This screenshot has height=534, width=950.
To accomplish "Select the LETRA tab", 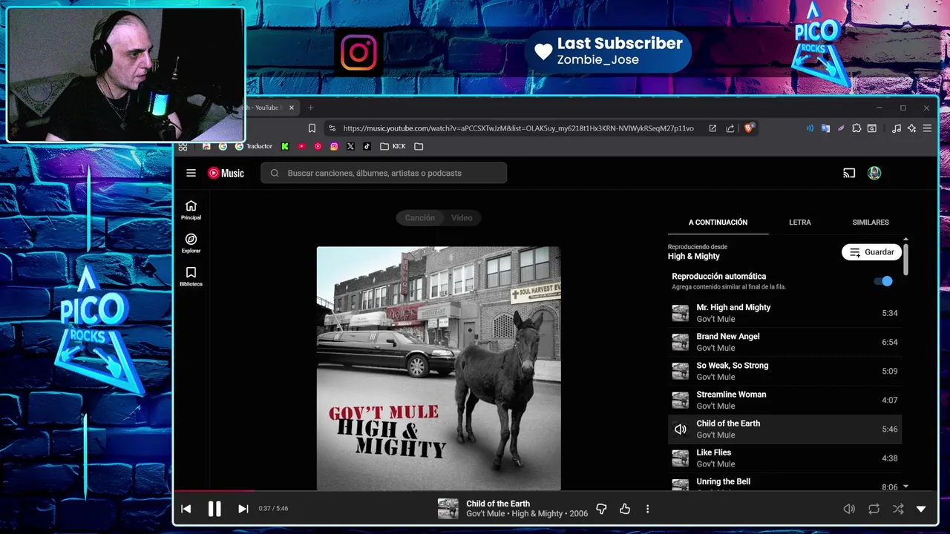I will (x=800, y=222).
